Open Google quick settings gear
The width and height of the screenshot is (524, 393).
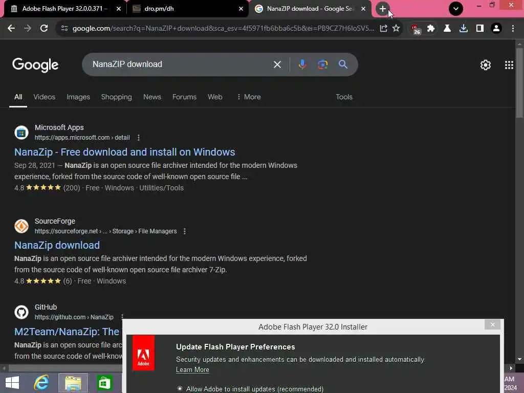(485, 65)
